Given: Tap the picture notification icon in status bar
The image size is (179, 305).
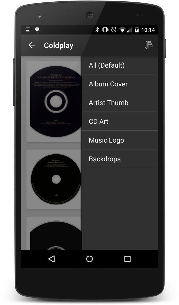Looking at the screenshot, I should coord(28,30).
